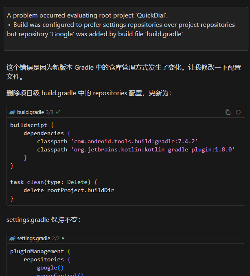Click the 'dependencies' keyword in build.gradle code
The image size is (250, 276).
[44, 133]
